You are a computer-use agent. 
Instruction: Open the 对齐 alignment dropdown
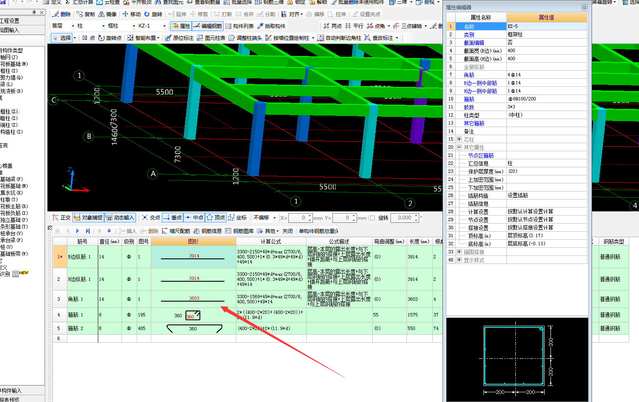click(292, 14)
